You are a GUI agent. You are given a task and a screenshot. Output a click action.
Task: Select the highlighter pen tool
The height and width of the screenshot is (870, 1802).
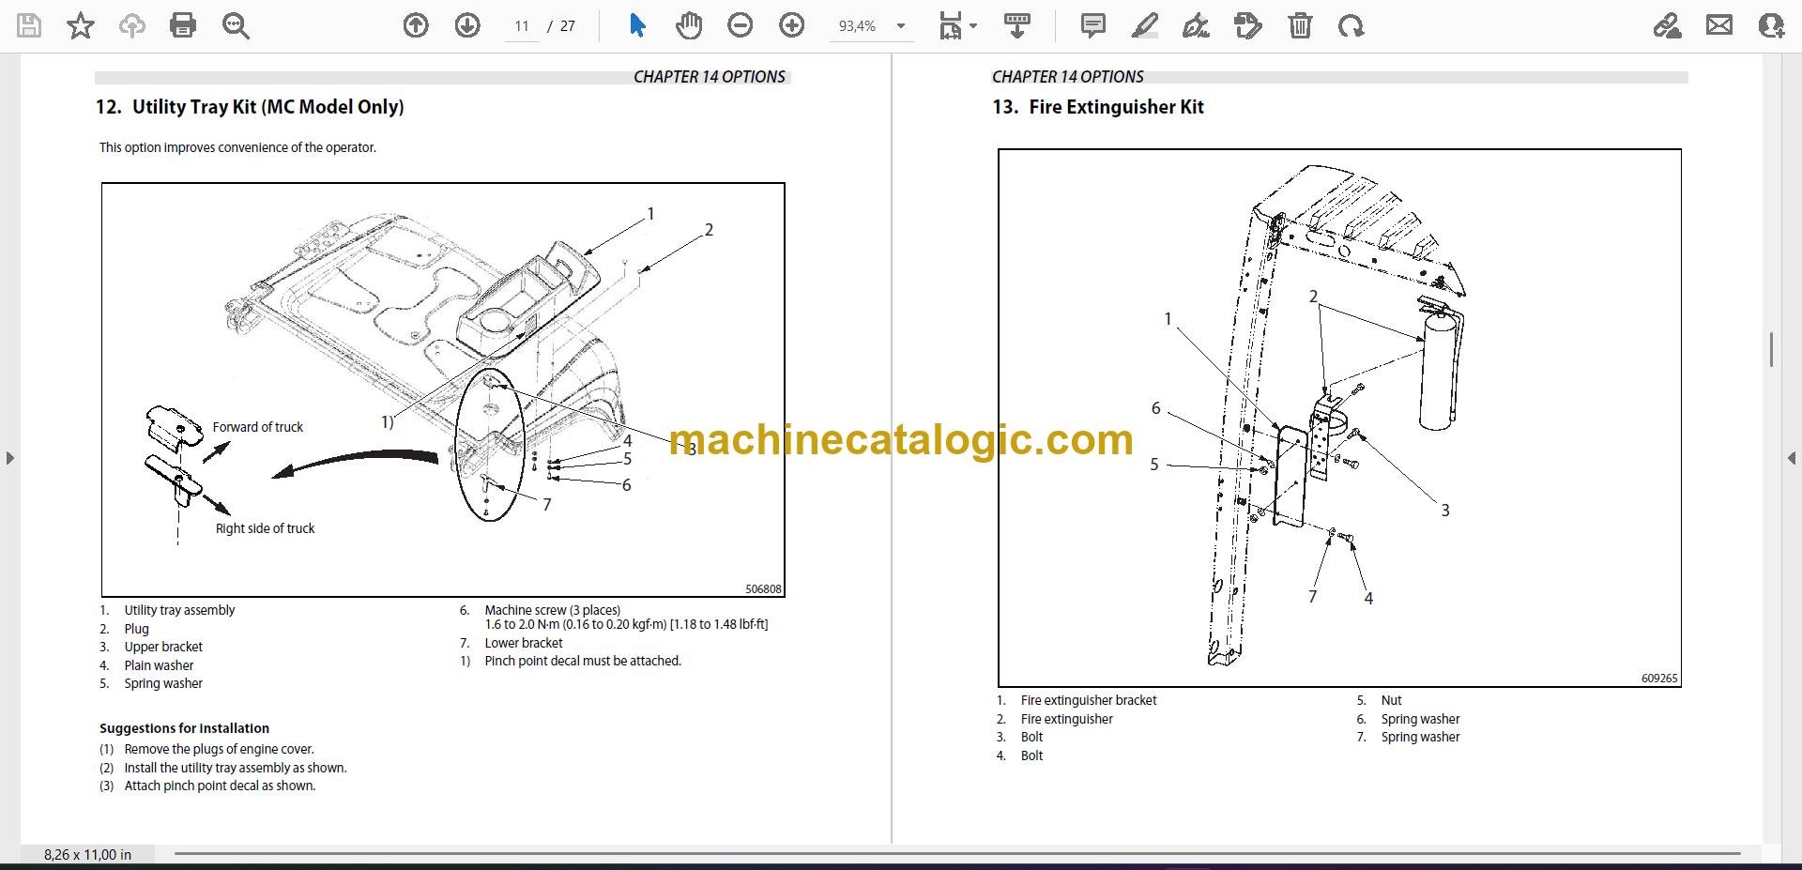click(1144, 25)
